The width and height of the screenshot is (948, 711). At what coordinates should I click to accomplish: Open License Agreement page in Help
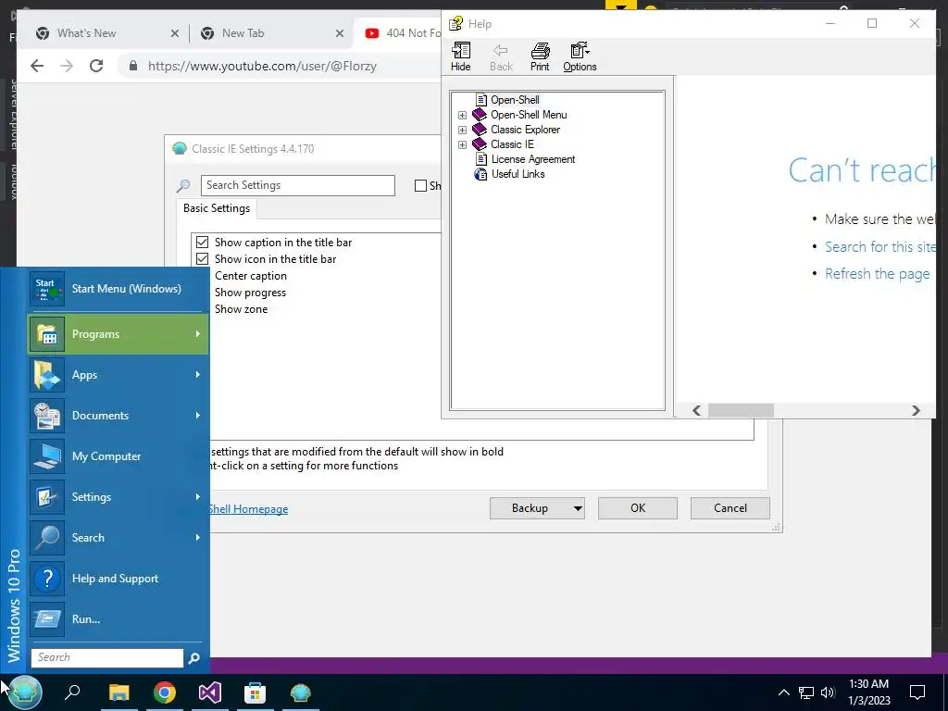[x=532, y=159]
